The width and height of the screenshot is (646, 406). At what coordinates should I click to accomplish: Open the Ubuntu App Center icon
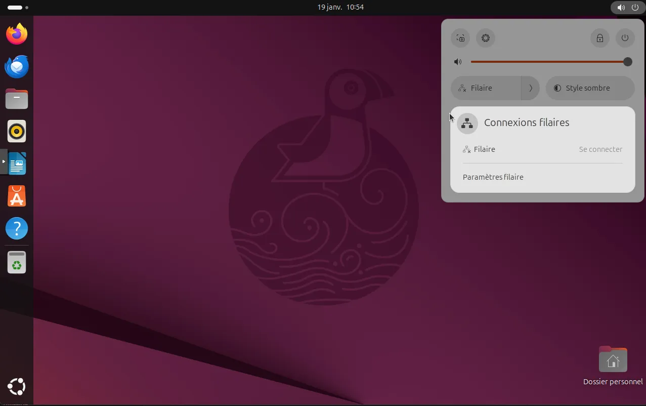17,196
